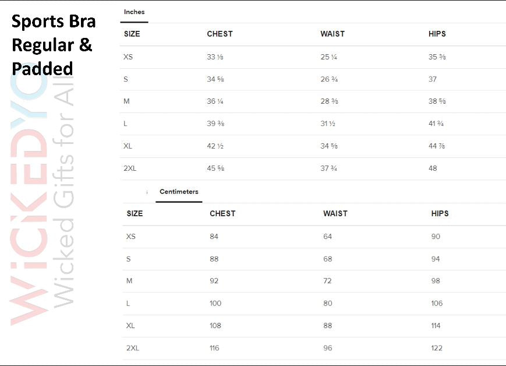Screen dimensions: 506x366
Task: Select the XS size in inches table
Action: click(128, 57)
